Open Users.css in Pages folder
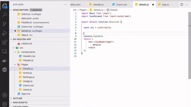 [40, 85]
